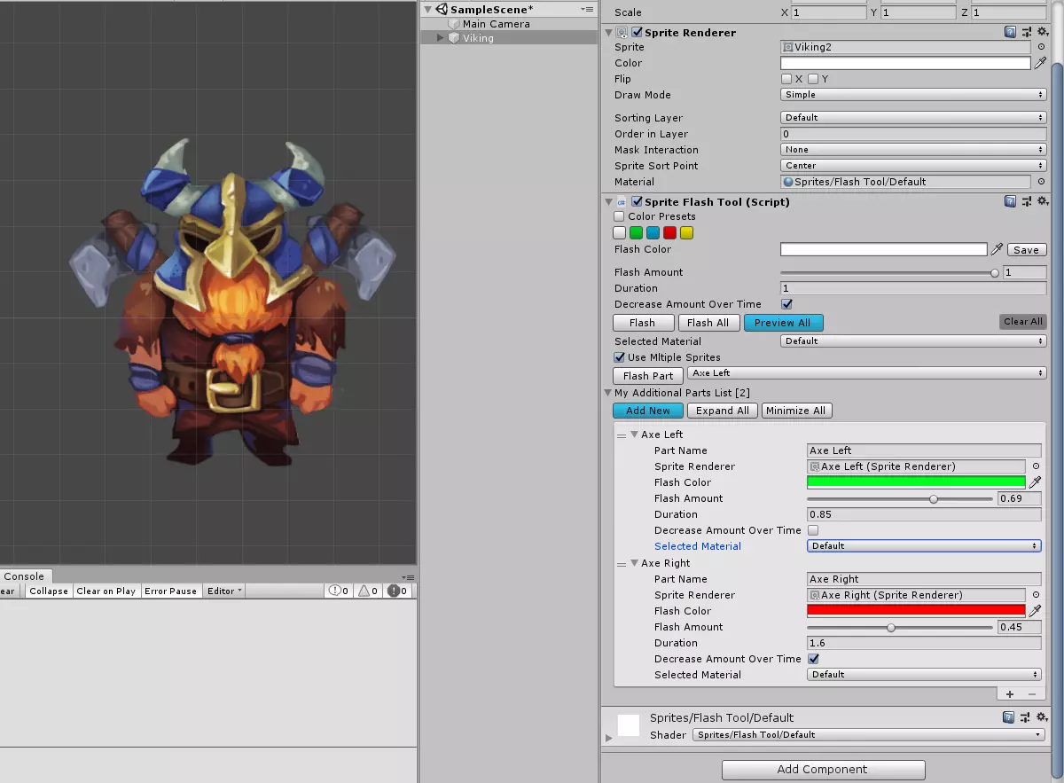Uncheck Use Multiple Sprites checkbox
The height and width of the screenshot is (783, 1064).
[x=619, y=357]
